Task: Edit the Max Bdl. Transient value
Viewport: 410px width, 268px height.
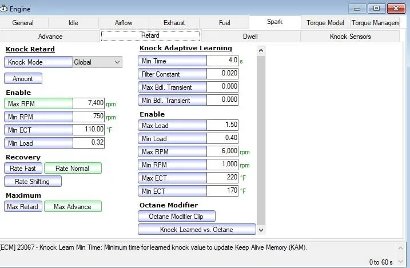Action: [x=222, y=87]
